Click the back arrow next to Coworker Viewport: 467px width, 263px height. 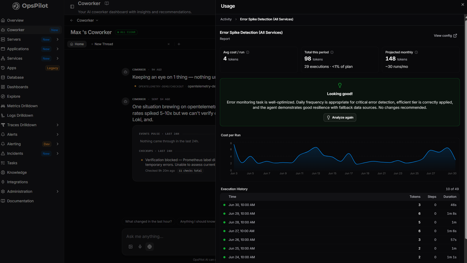coord(72,20)
